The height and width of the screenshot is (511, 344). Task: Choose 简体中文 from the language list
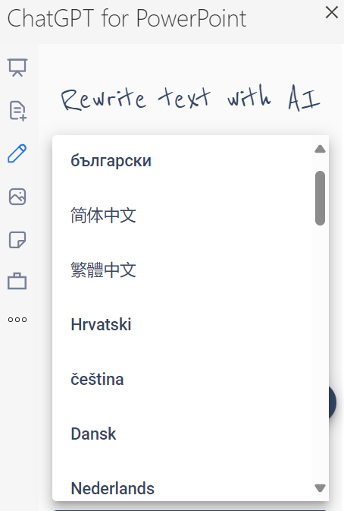[181, 216]
